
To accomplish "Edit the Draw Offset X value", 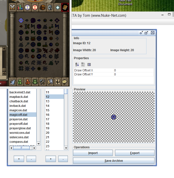I will 134,70.
